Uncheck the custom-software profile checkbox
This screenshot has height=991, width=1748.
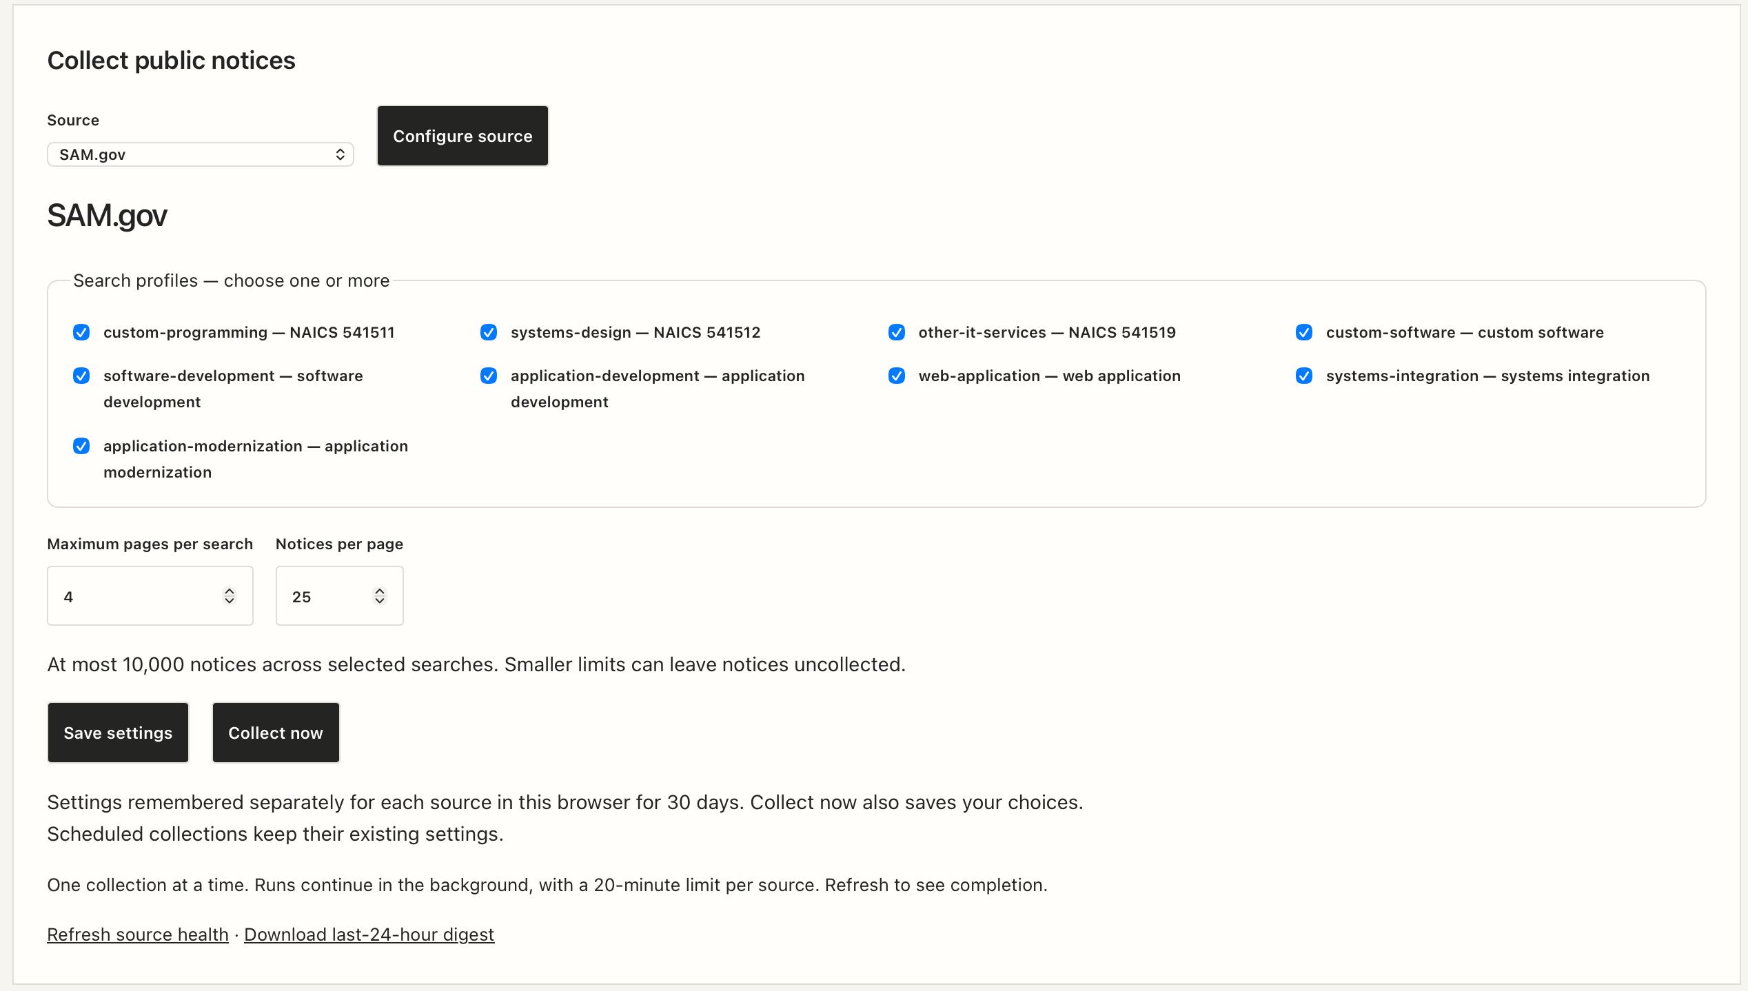pos(1304,333)
